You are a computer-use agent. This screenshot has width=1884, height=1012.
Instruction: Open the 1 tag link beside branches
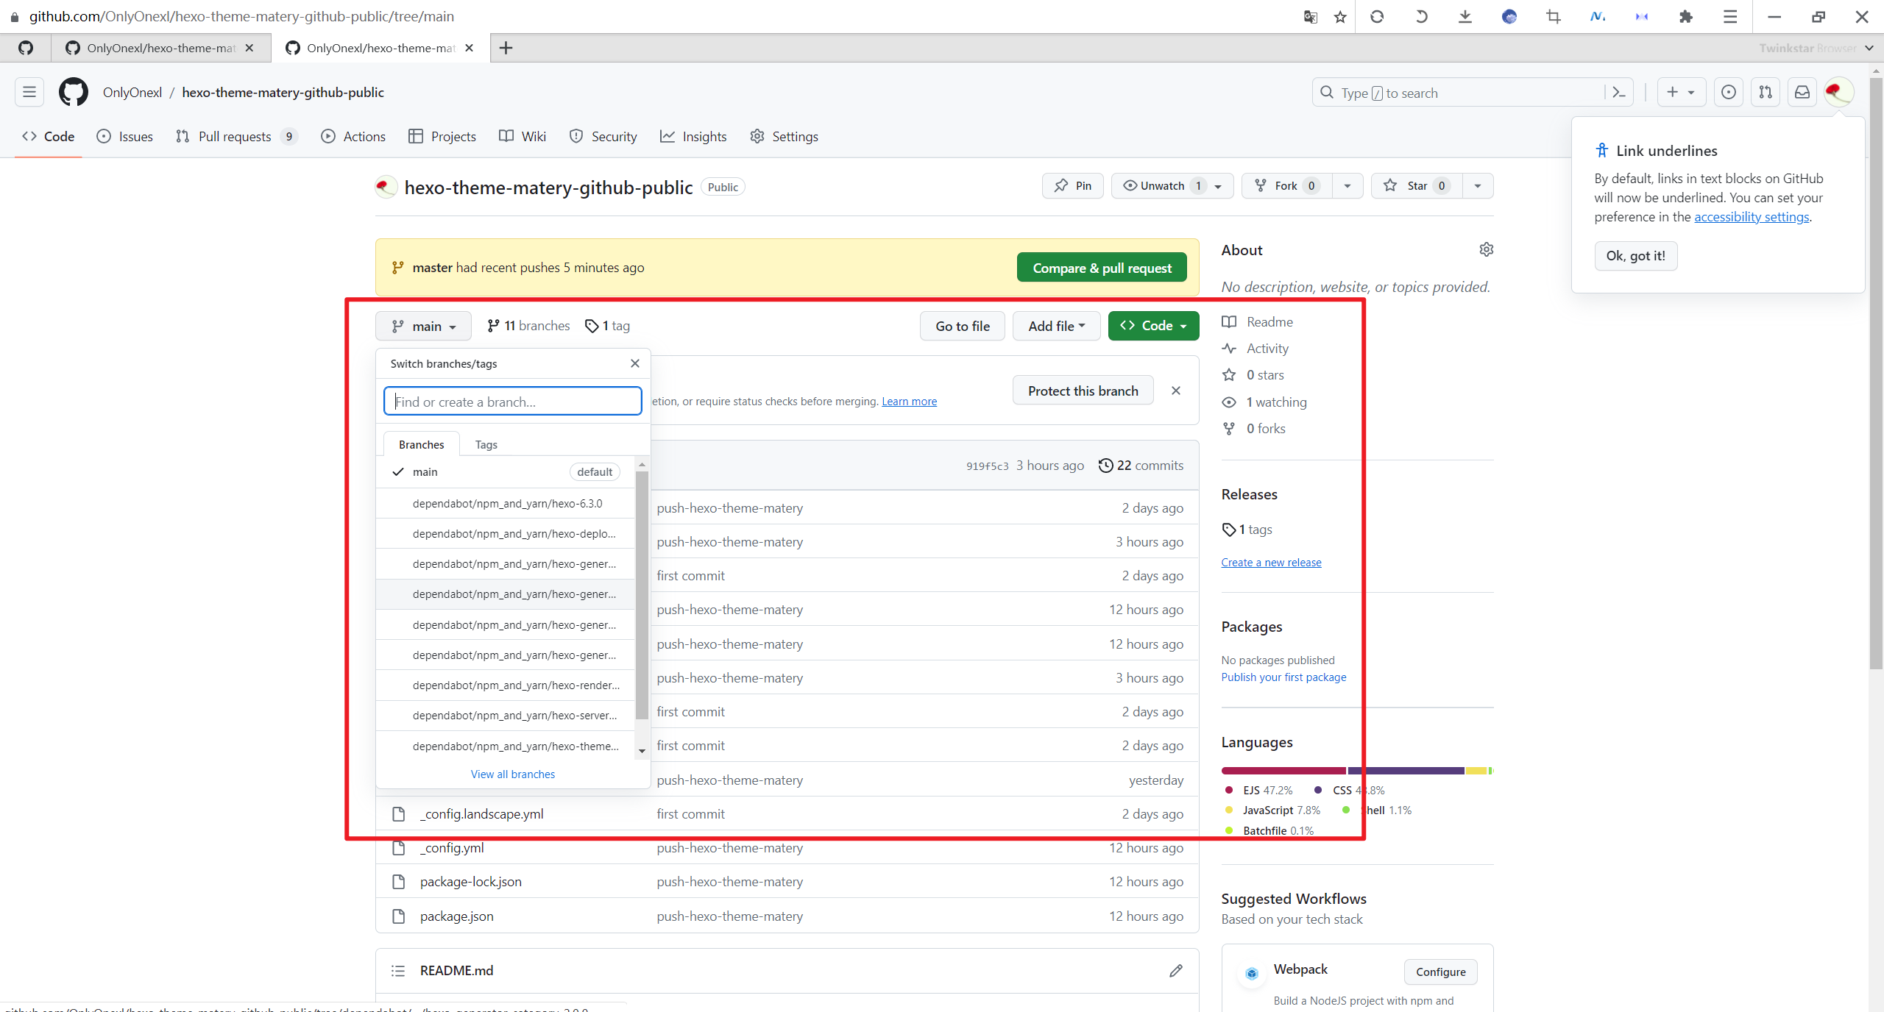pos(607,326)
